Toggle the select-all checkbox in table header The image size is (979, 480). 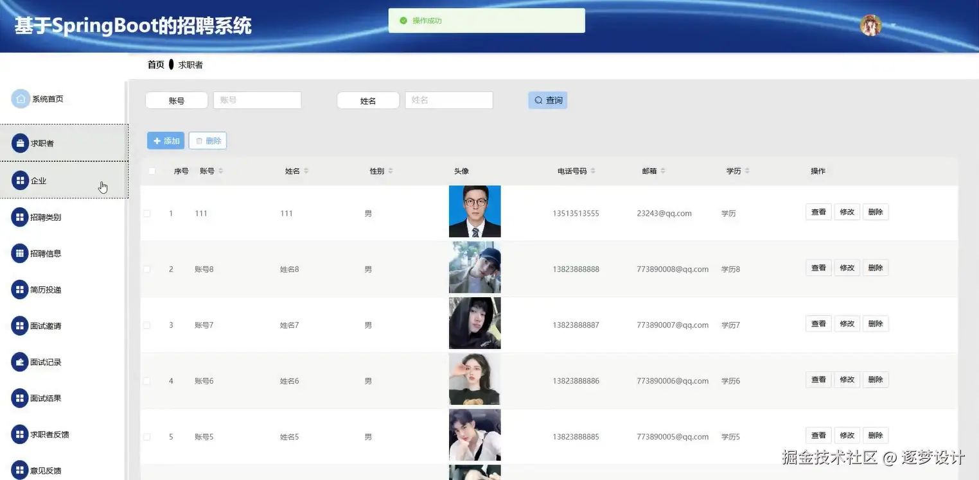(152, 171)
